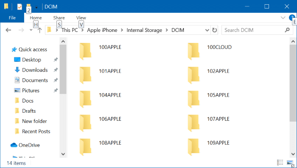The image size is (297, 168).
Task: Select the 109APPLE folder icon
Action: point(193,147)
